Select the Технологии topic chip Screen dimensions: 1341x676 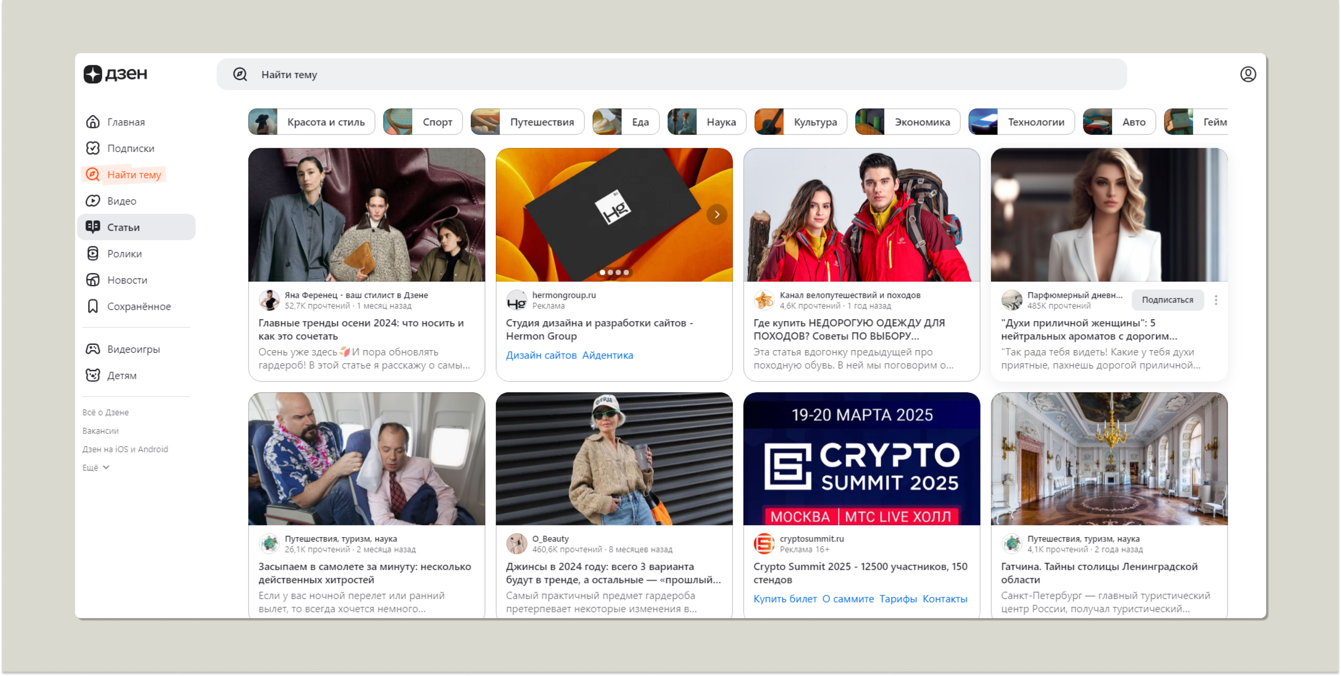tap(1022, 122)
